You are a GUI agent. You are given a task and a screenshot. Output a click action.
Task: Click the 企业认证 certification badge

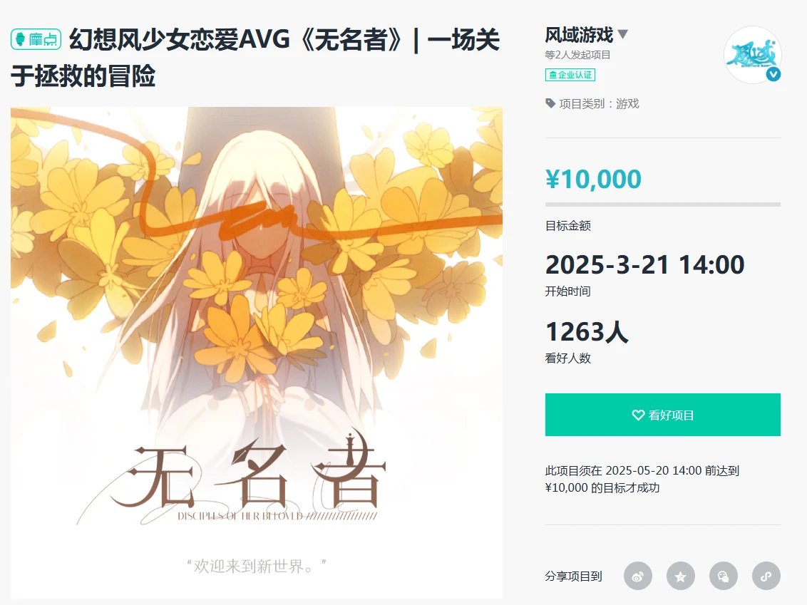coord(570,75)
